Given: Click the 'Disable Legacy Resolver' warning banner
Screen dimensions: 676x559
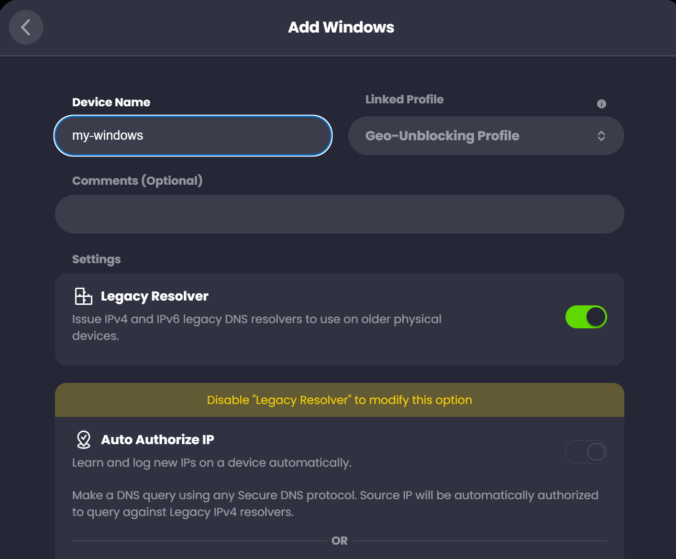Looking at the screenshot, I should point(340,400).
